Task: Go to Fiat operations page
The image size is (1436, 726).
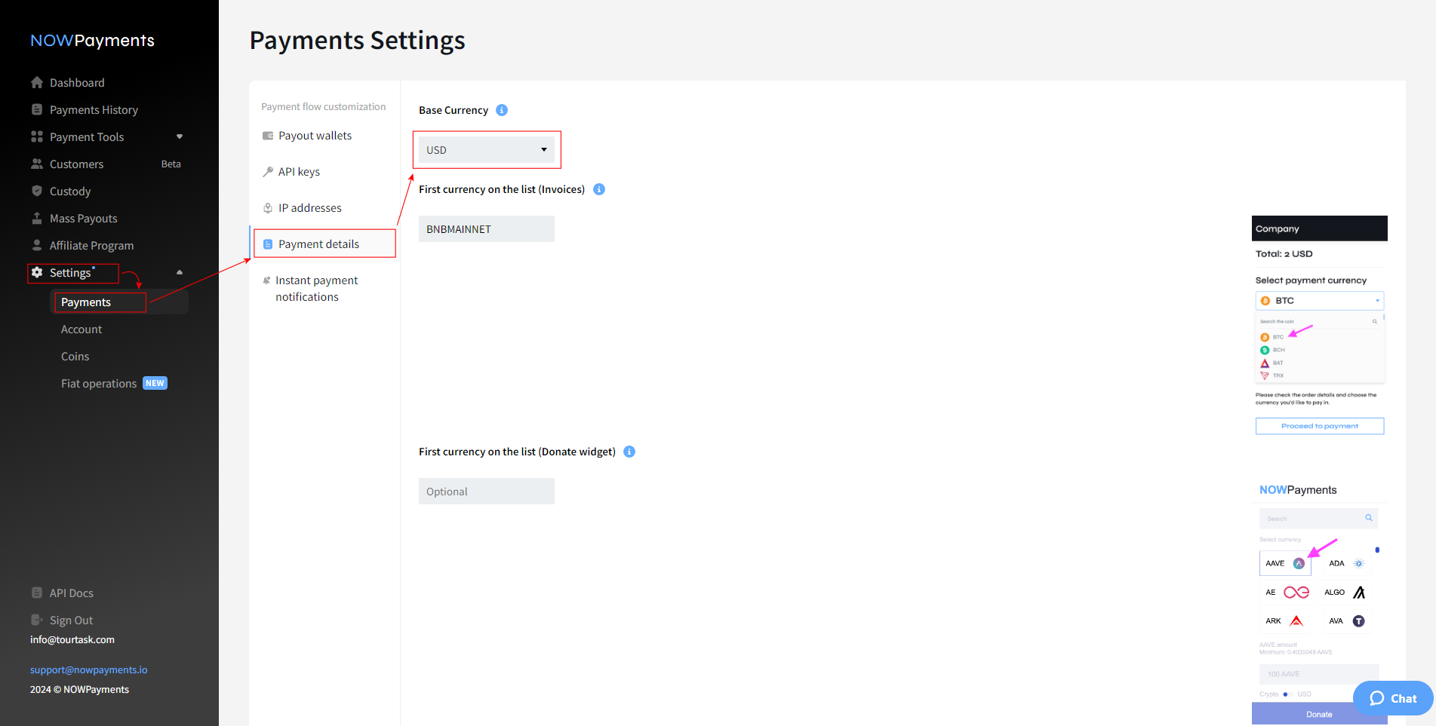Action: pos(99,384)
